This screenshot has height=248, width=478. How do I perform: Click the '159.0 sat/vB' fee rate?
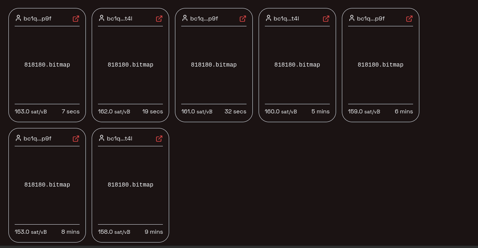pyautogui.click(x=364, y=112)
